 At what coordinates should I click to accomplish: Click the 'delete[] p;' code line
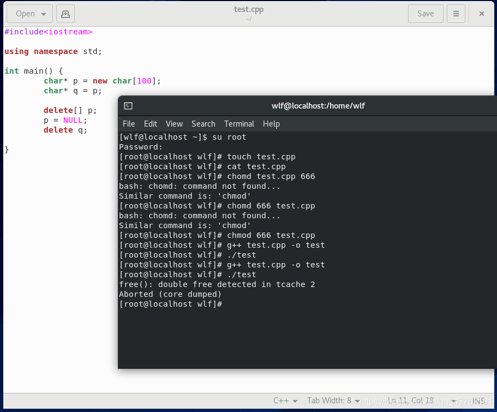[x=70, y=110]
